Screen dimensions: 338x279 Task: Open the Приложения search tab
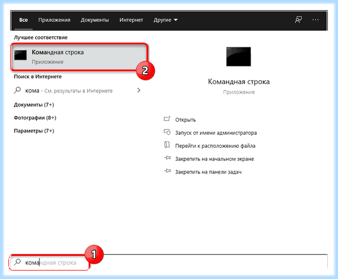[54, 20]
